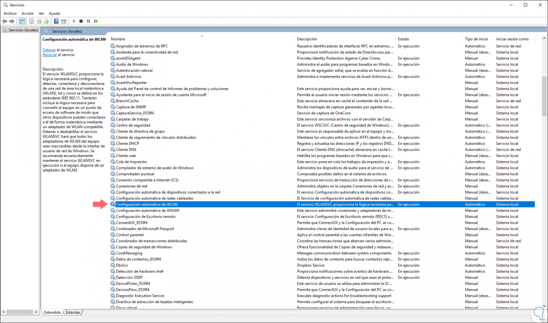Open Properties from the toolbar icon
The width and height of the screenshot is (548, 323).
point(32,21)
